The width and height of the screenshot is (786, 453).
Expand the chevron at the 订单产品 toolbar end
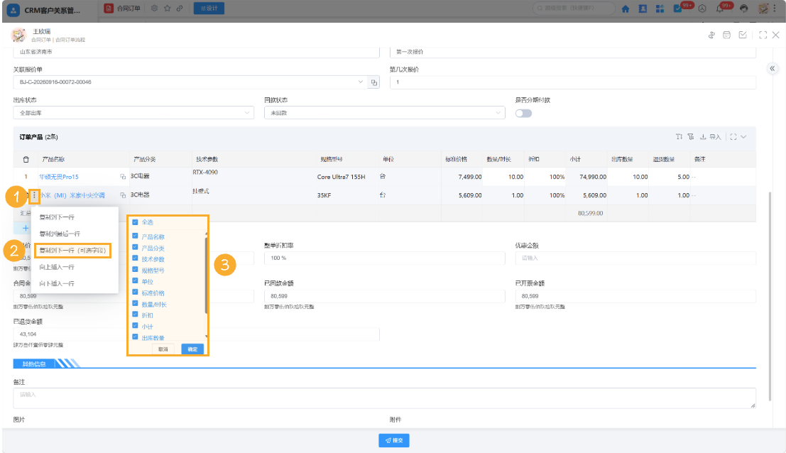(x=744, y=137)
